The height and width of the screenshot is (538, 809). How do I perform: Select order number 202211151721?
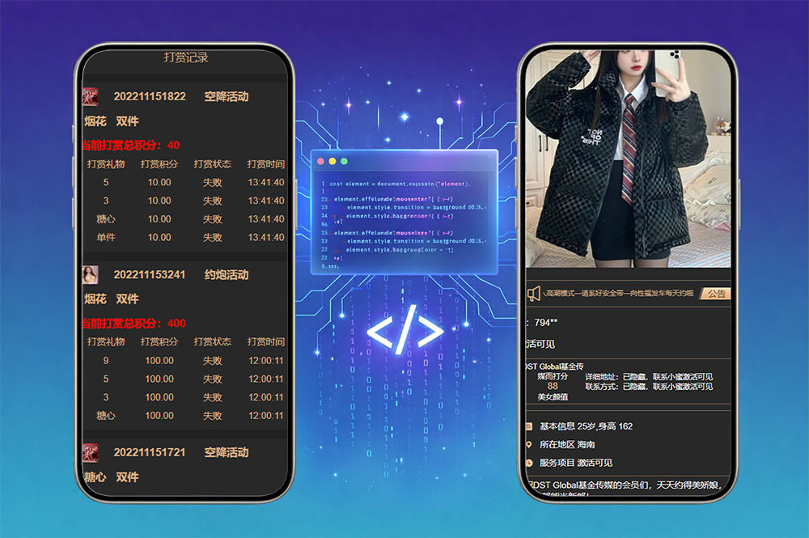point(150,452)
